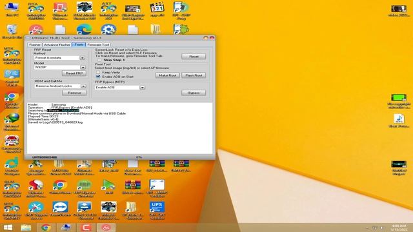Viewport: 413px width, 232px height.
Task: Click the 0% progress bar
Action: pyautogui.click(x=139, y=157)
